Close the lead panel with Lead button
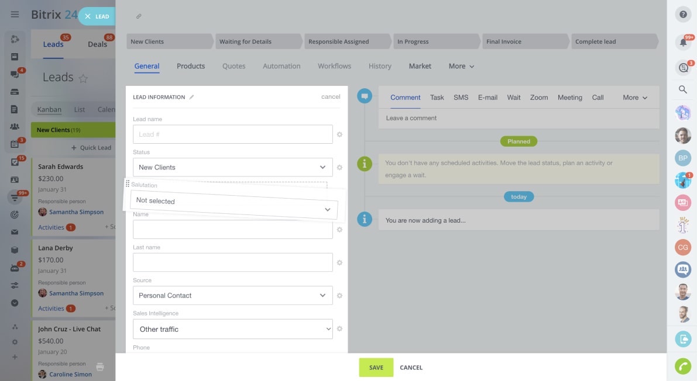Image resolution: width=697 pixels, height=381 pixels. tap(97, 16)
